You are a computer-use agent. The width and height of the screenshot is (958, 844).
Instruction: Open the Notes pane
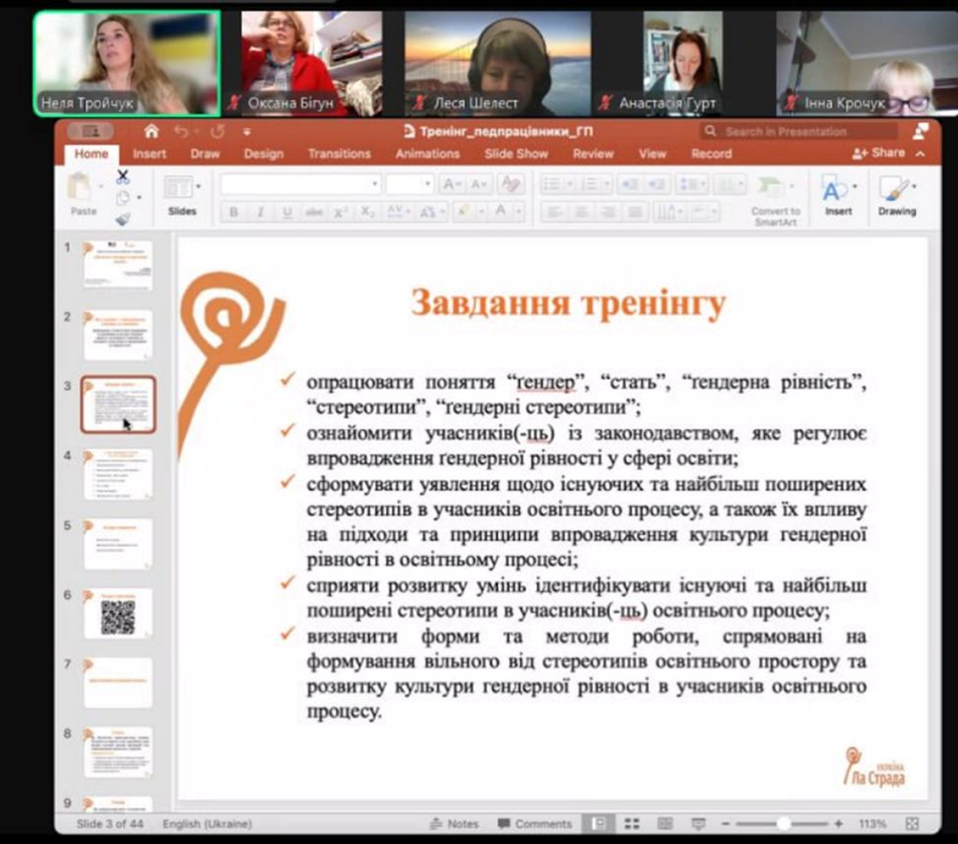[454, 823]
